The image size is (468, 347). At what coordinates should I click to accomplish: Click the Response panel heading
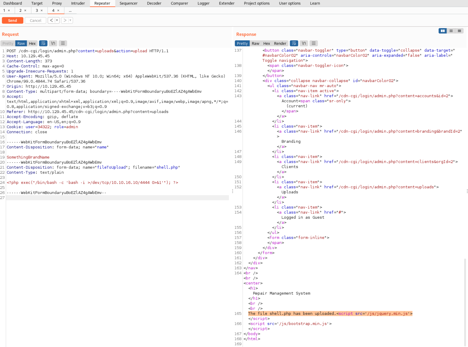246,34
